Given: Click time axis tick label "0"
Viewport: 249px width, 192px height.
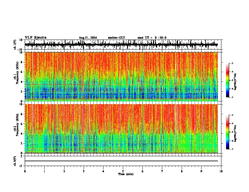Looking at the screenshot, I should [25, 171].
